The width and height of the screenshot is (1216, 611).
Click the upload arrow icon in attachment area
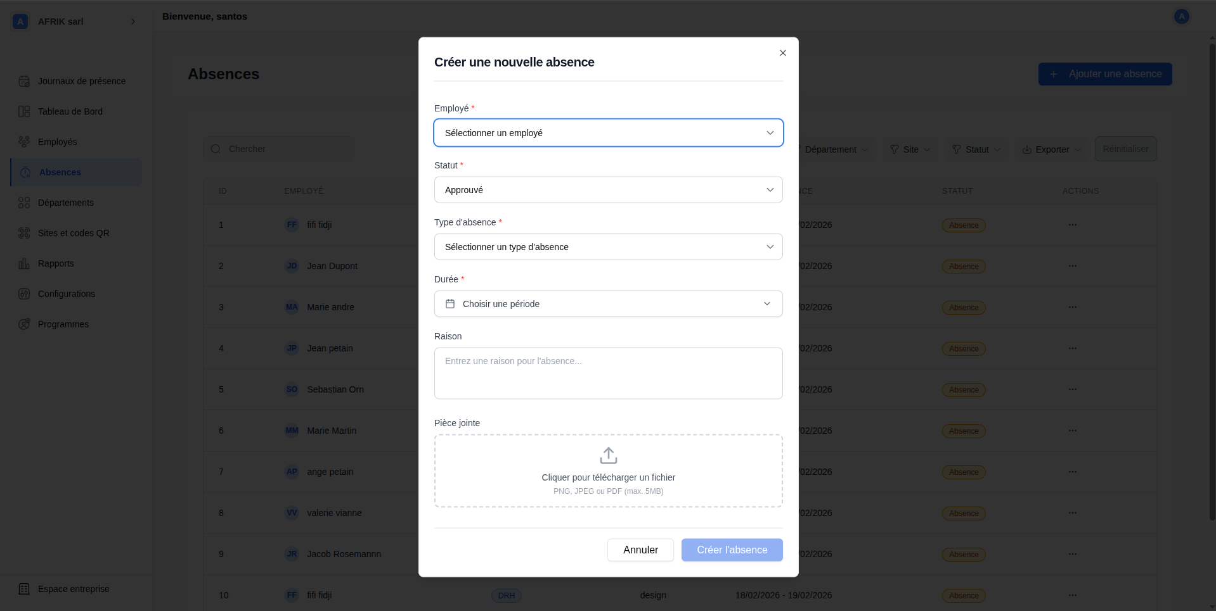608,455
